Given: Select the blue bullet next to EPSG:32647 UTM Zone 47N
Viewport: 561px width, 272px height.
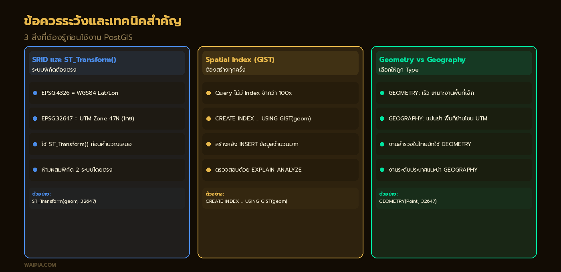Looking at the screenshot, I should click(x=35, y=118).
